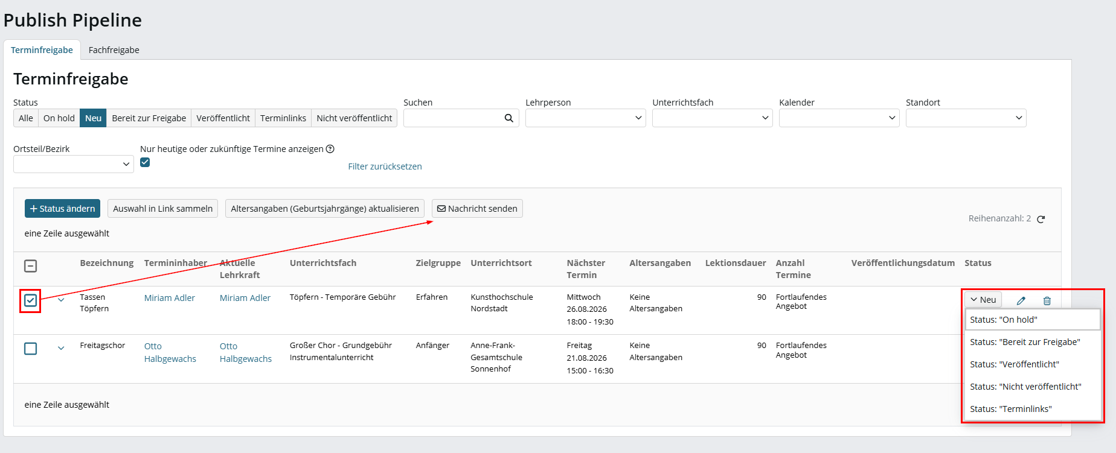The image size is (1116, 453).
Task: Click the Zielgruppe column header
Action: [438, 263]
